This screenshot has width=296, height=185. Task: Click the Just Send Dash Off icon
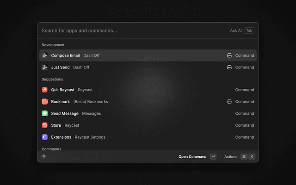(45, 68)
